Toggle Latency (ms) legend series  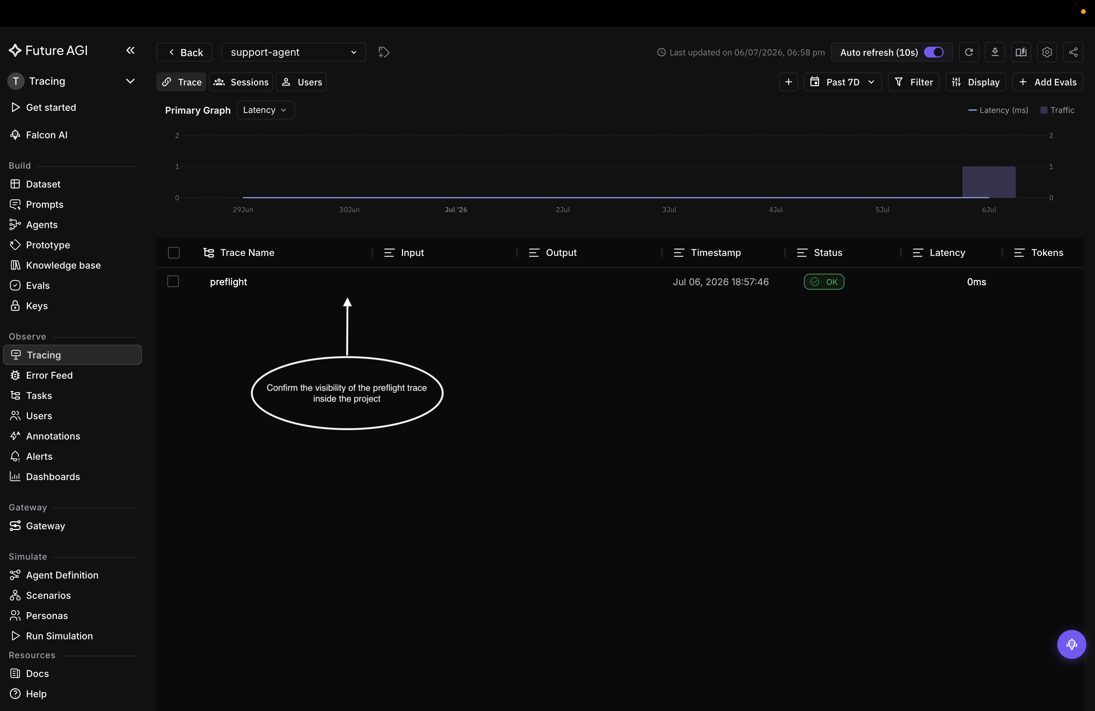click(x=998, y=110)
